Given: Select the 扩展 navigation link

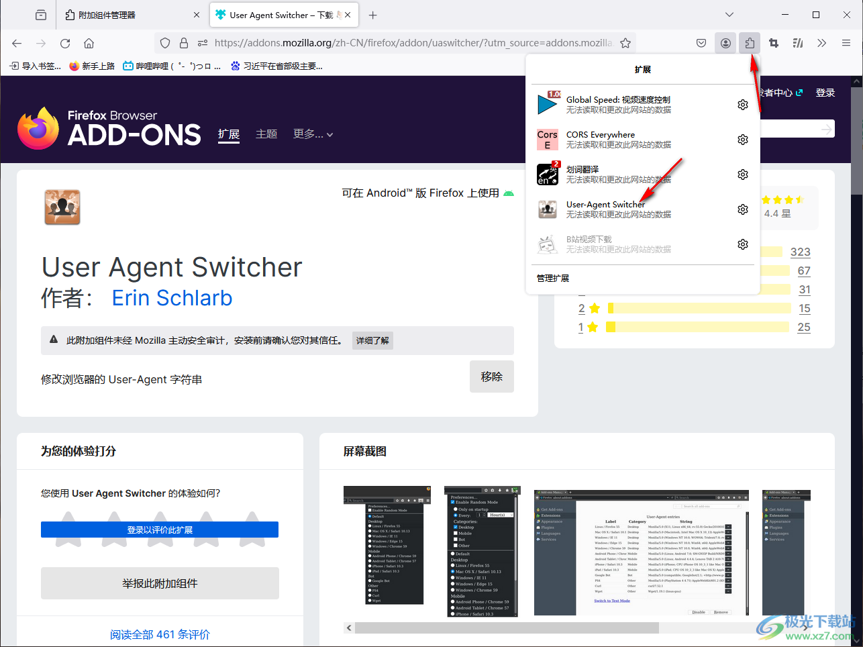Looking at the screenshot, I should (229, 134).
